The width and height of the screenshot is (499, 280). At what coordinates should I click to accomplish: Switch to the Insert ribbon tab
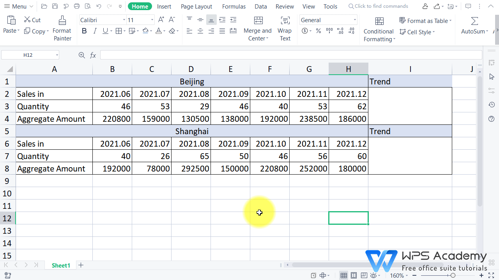(164, 6)
